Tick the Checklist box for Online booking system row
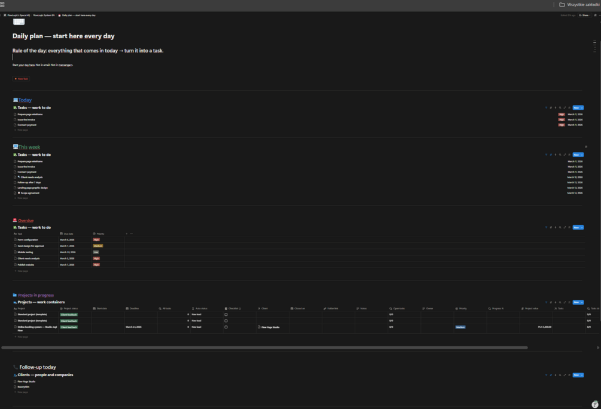 [226, 327]
